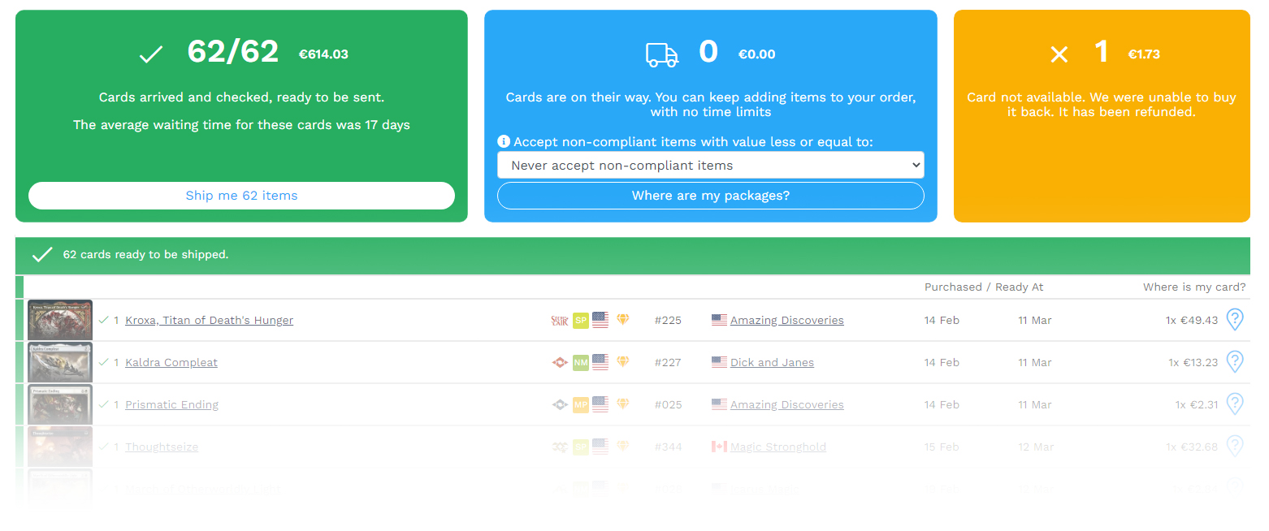Screen dimensions: 1269x531
Task: Click the €614.03 total in the green card
Action: pyautogui.click(x=323, y=54)
